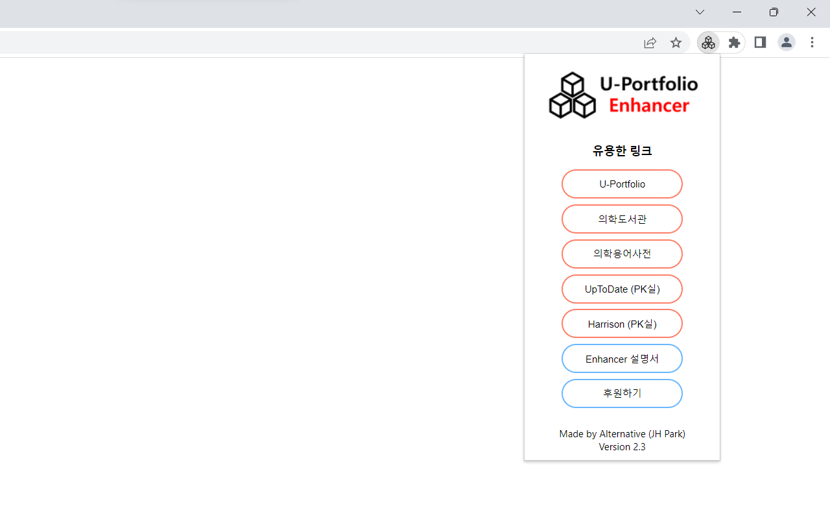Open the U-Portfolio link button
Screen dimensions: 830x519
622,184
